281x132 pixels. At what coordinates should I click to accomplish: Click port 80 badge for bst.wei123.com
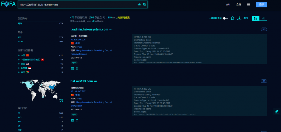click(x=264, y=81)
